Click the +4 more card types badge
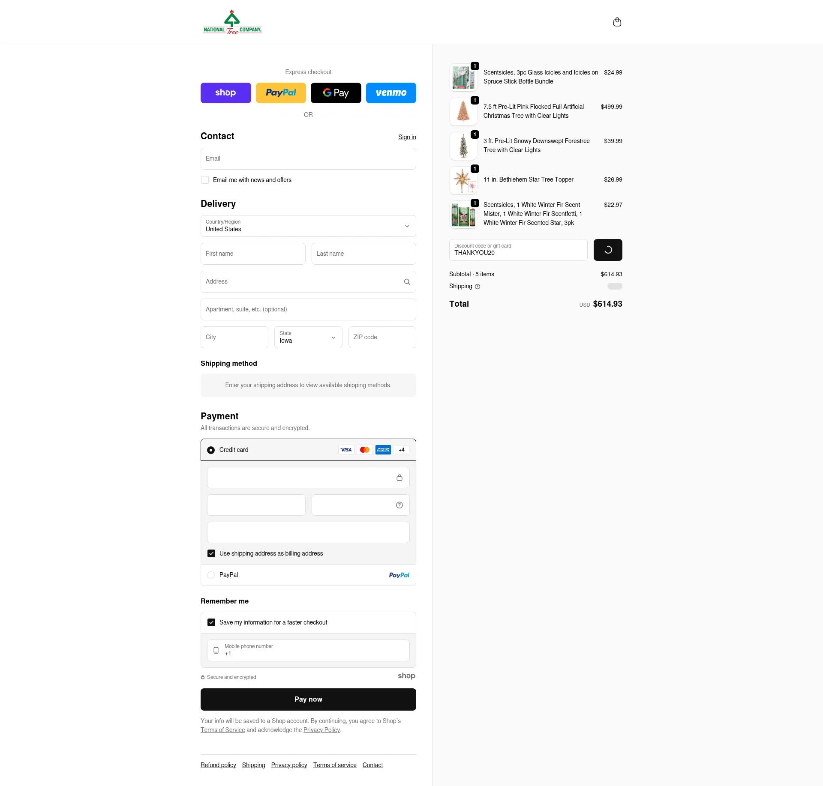823x786 pixels. pos(401,450)
